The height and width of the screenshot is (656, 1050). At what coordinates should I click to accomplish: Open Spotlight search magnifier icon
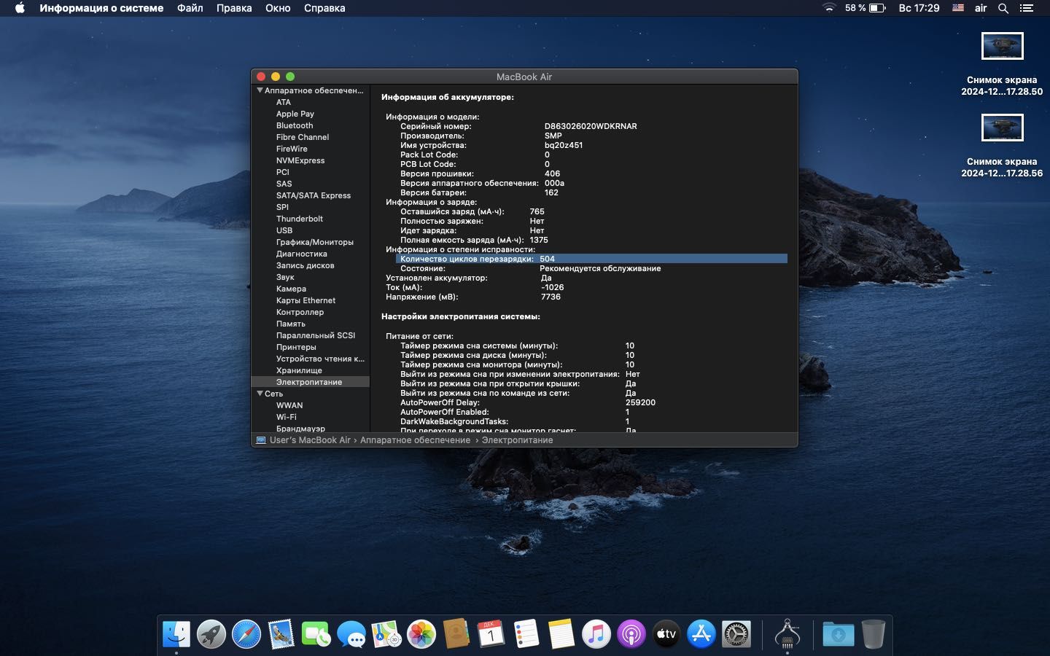1003,8
